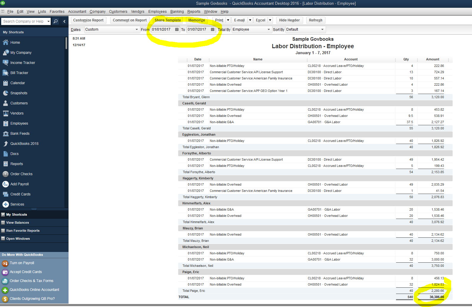Screen dimensions: 472x307
Task: Click the Excel export button
Action: [260, 20]
